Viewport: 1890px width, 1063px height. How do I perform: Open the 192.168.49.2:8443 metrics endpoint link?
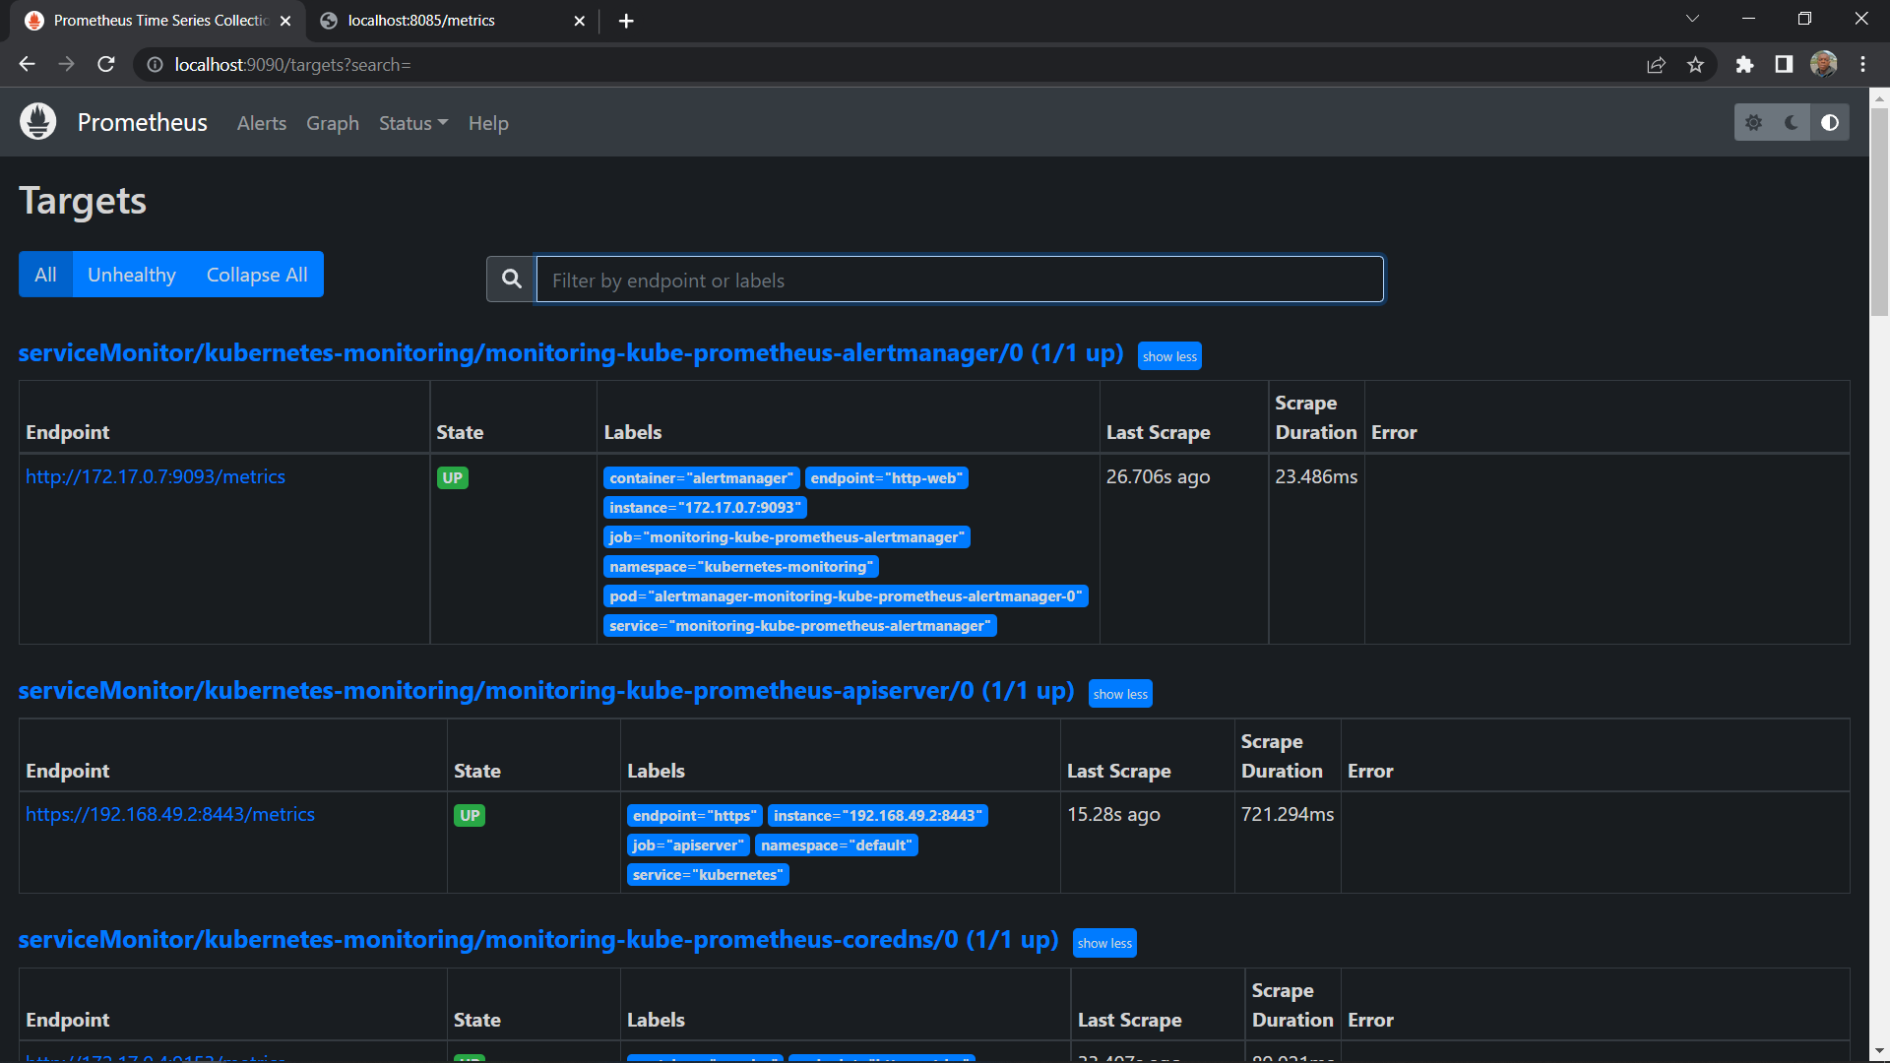point(170,814)
